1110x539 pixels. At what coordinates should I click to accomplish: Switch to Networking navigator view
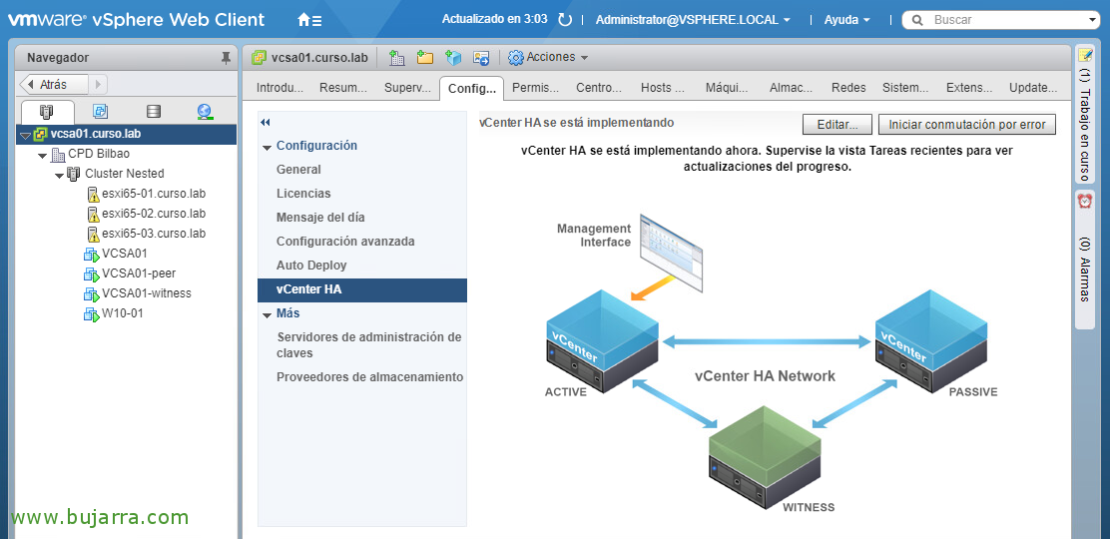[x=206, y=111]
